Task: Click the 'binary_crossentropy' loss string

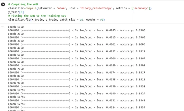Action: [x=96, y=8]
